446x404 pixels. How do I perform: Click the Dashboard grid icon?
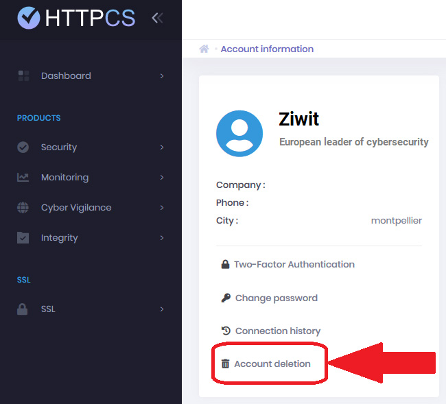coord(23,75)
